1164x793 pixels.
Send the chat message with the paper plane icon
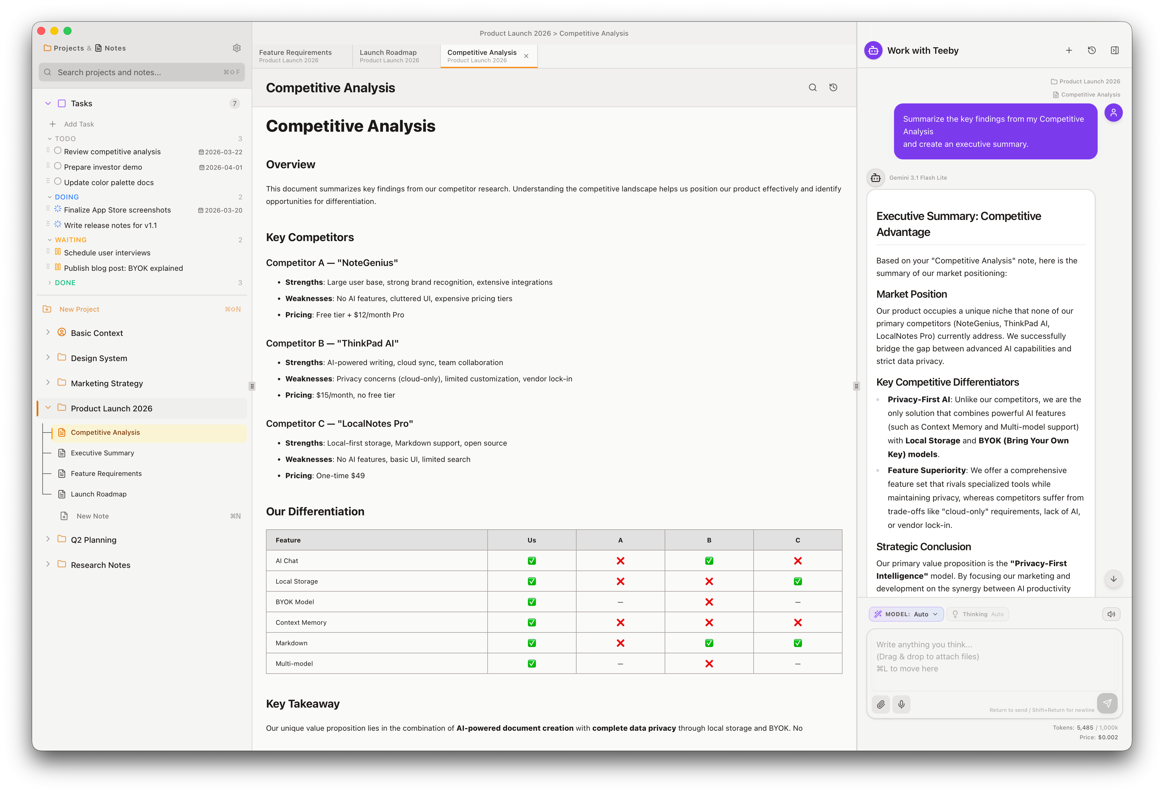pos(1107,703)
